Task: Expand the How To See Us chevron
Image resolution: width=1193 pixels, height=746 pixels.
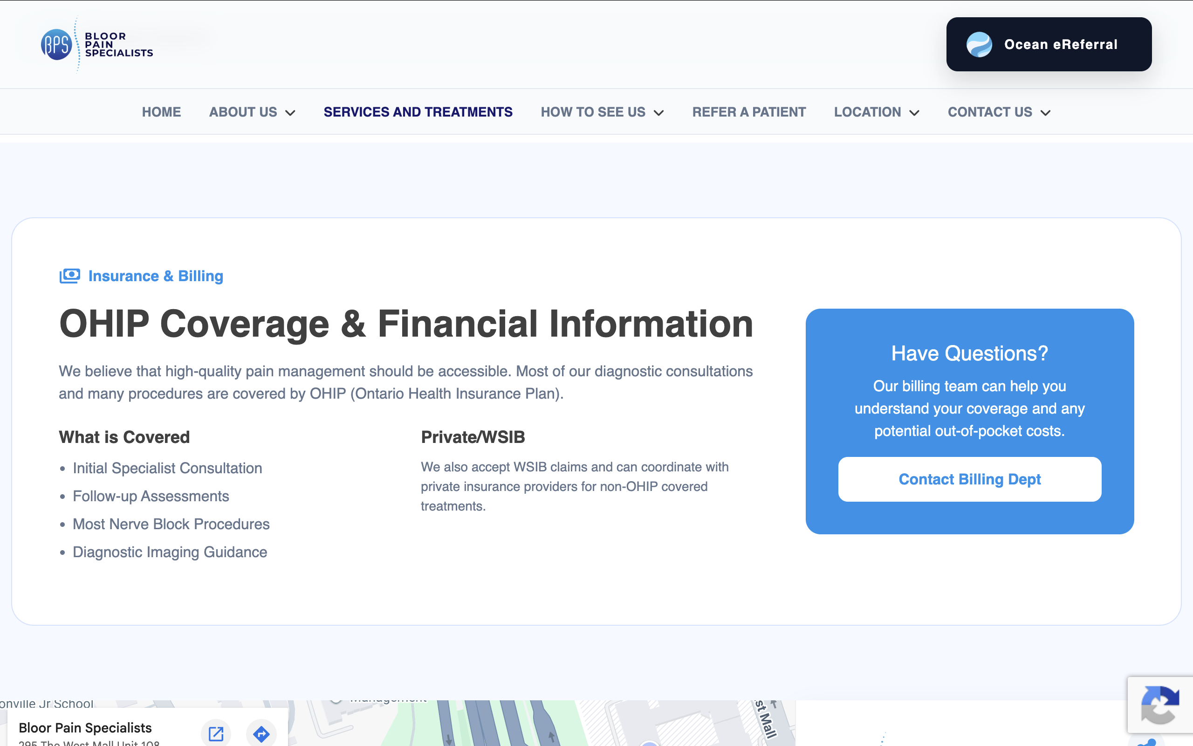Action: point(658,113)
